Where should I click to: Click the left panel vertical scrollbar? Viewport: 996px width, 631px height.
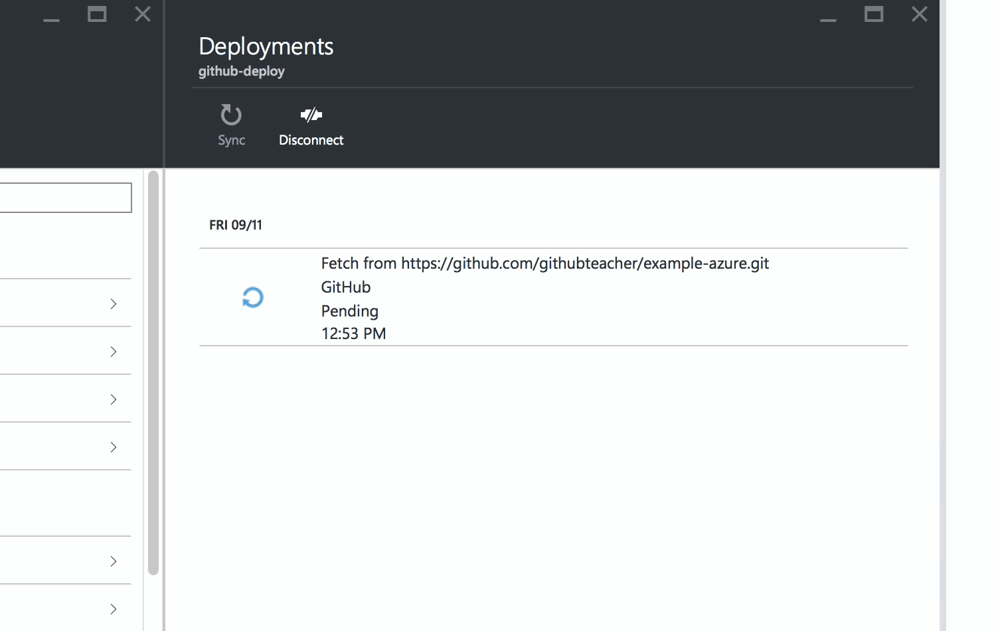[x=153, y=372]
